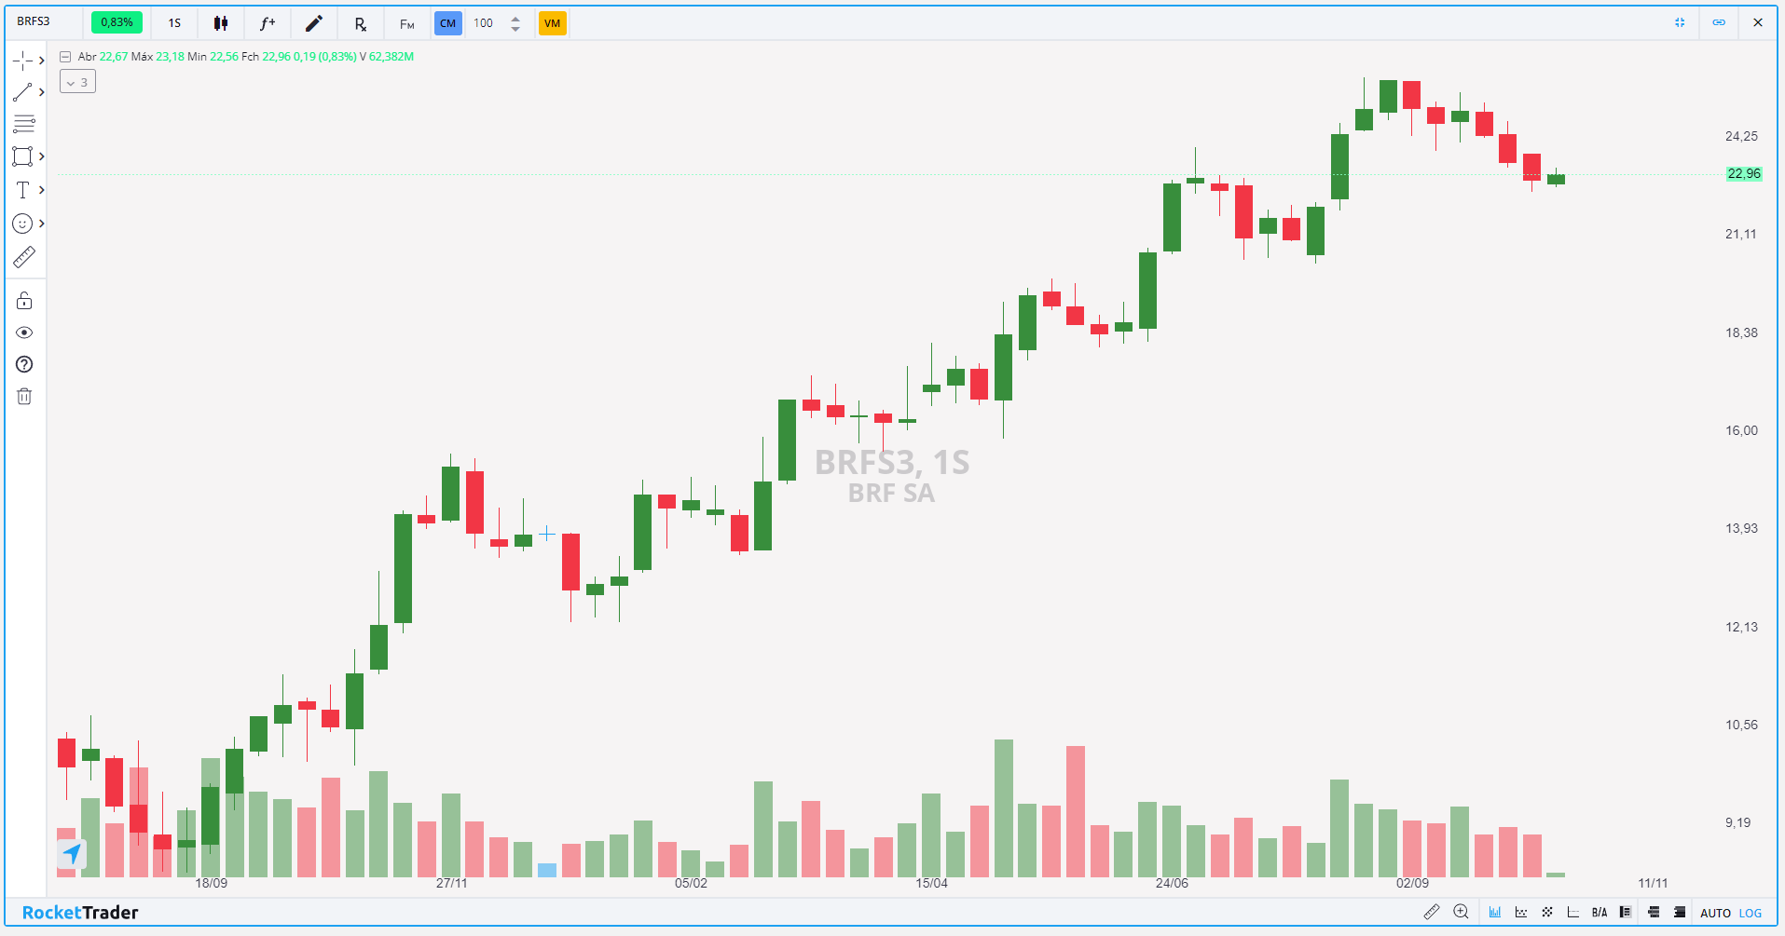
Task: Click the ruler tool in left sidebar
Action: pyautogui.click(x=24, y=257)
